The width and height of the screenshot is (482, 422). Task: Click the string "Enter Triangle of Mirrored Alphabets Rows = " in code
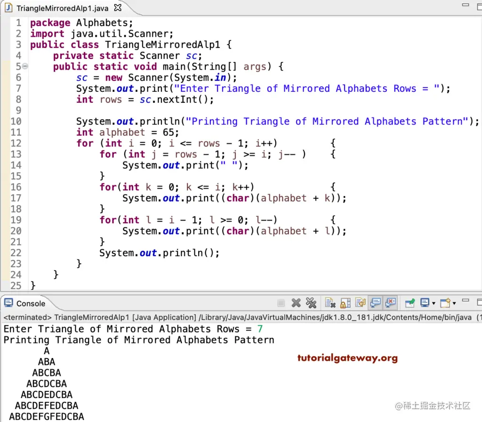(307, 89)
